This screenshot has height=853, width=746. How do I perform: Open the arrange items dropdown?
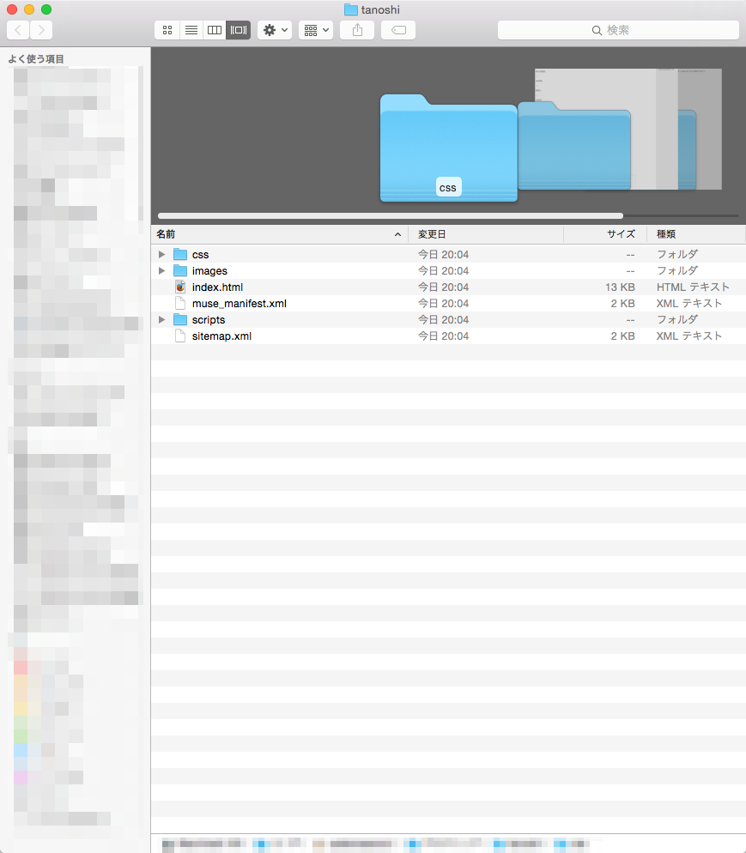(316, 30)
